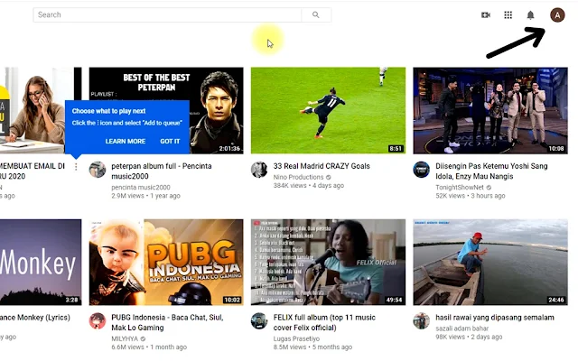Open the create video camera icon

pos(486,15)
